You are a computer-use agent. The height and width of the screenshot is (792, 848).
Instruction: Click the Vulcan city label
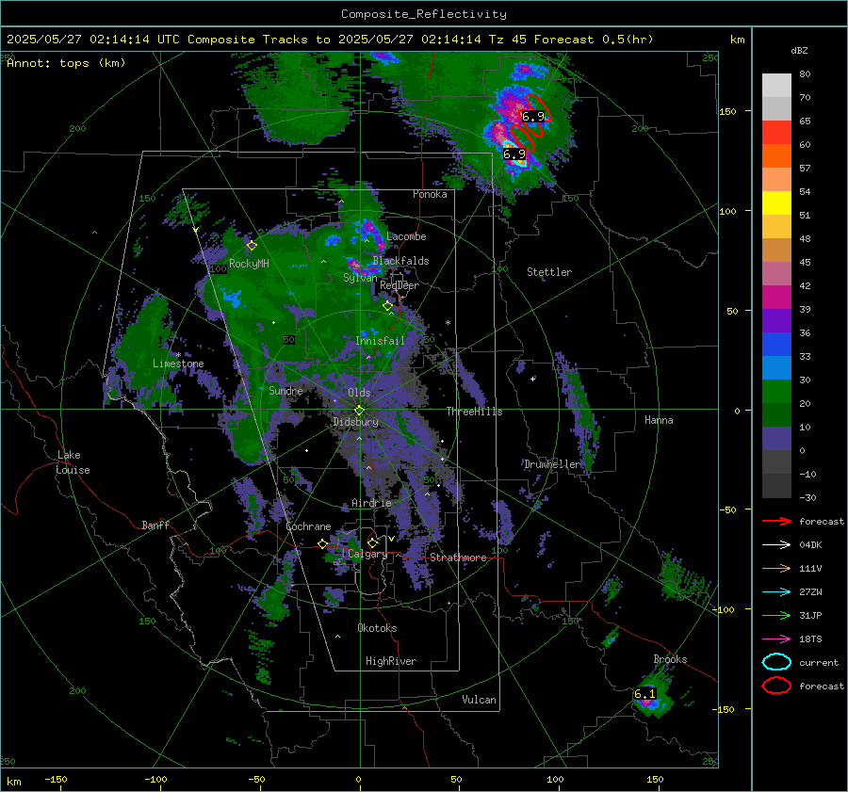(x=480, y=700)
